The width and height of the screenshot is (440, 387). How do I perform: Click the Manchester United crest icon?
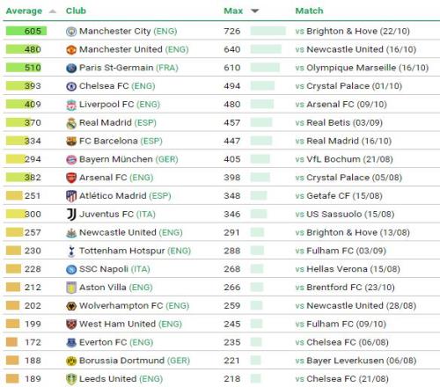(71, 50)
